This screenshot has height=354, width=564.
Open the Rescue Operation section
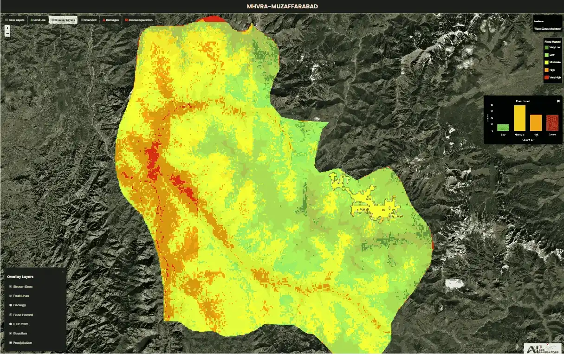138,20
